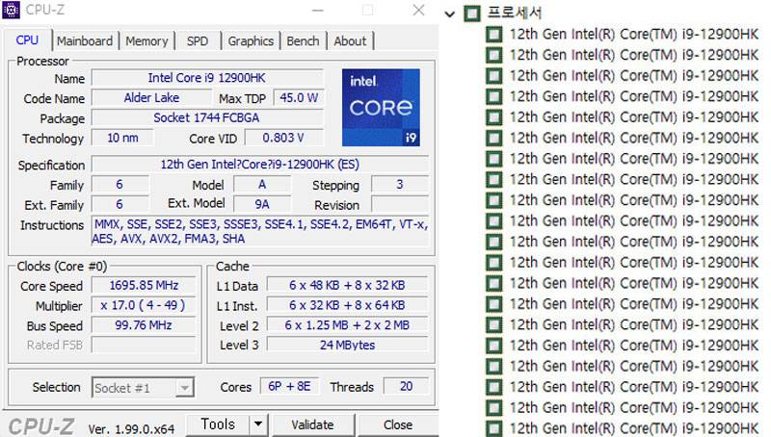
Task: Click the Family value 6
Action: [x=120, y=185]
